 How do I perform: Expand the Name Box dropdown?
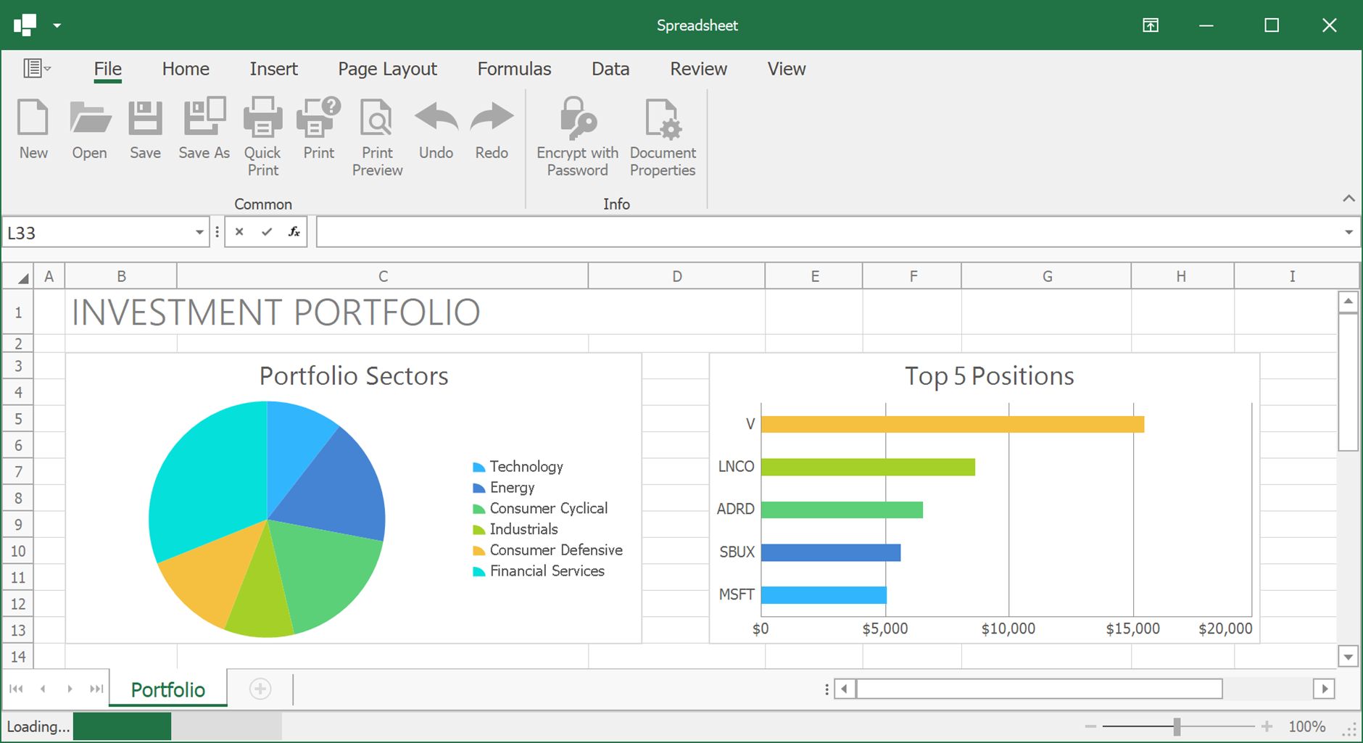point(199,233)
